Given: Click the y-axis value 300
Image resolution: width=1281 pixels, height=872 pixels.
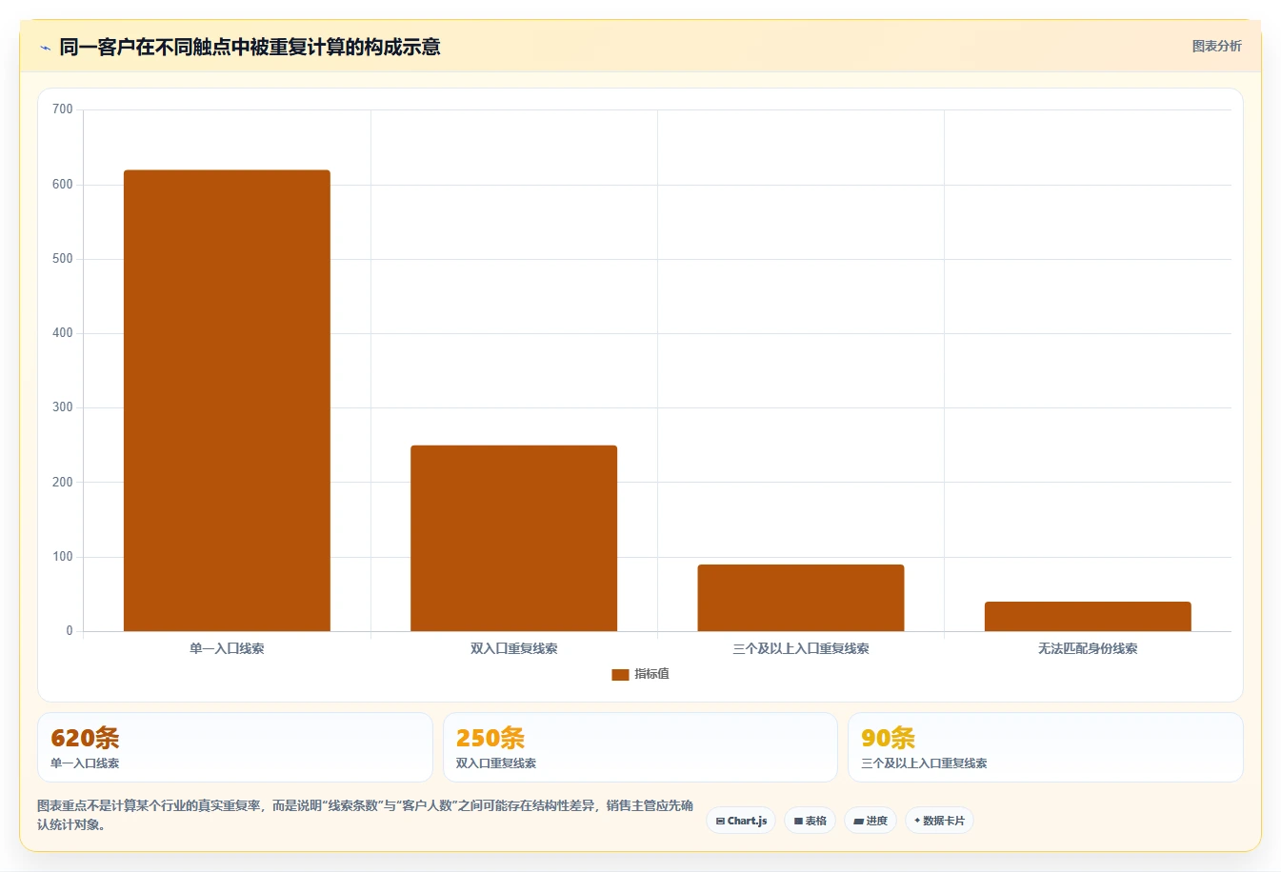Looking at the screenshot, I should (63, 407).
